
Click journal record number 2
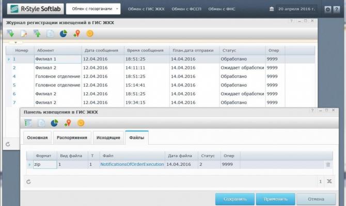pos(14,68)
